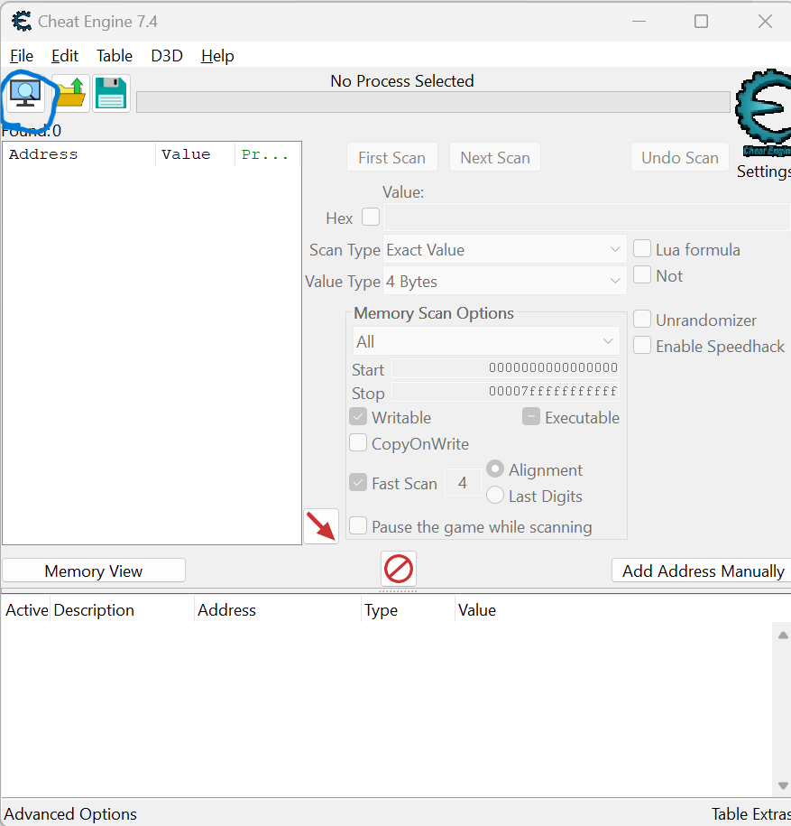Toggle the Writable checkbox
Image resolution: width=791 pixels, height=826 pixels.
tap(358, 417)
